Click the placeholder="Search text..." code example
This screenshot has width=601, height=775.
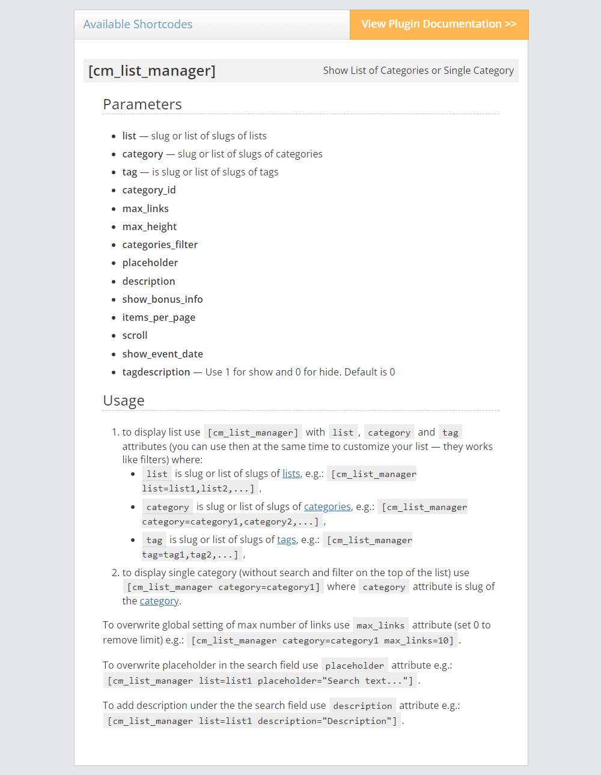click(x=260, y=681)
